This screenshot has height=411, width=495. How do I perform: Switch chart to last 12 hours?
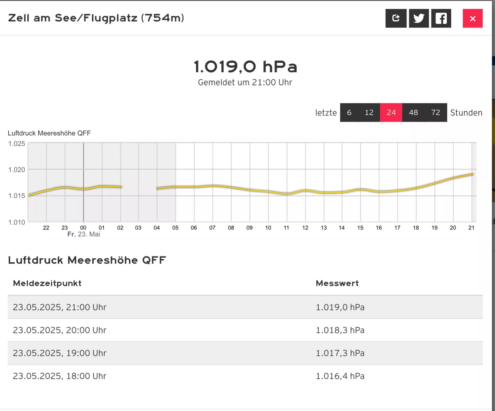tap(369, 112)
